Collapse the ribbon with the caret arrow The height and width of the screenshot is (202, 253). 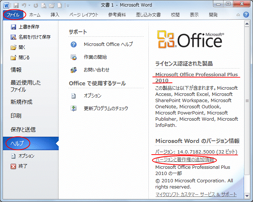(238, 15)
